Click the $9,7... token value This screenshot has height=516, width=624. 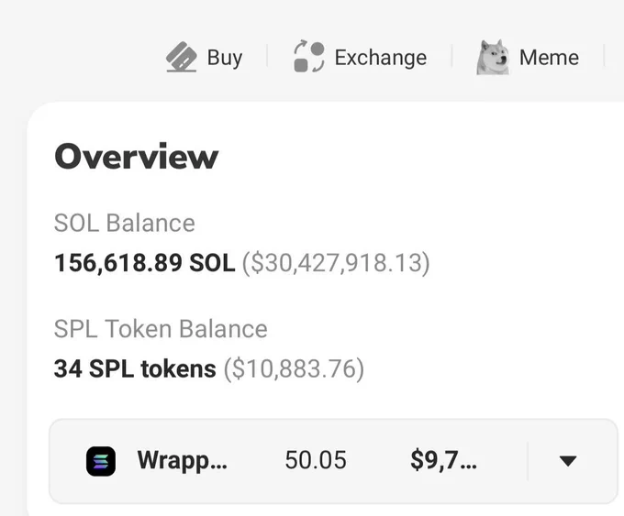pos(444,460)
